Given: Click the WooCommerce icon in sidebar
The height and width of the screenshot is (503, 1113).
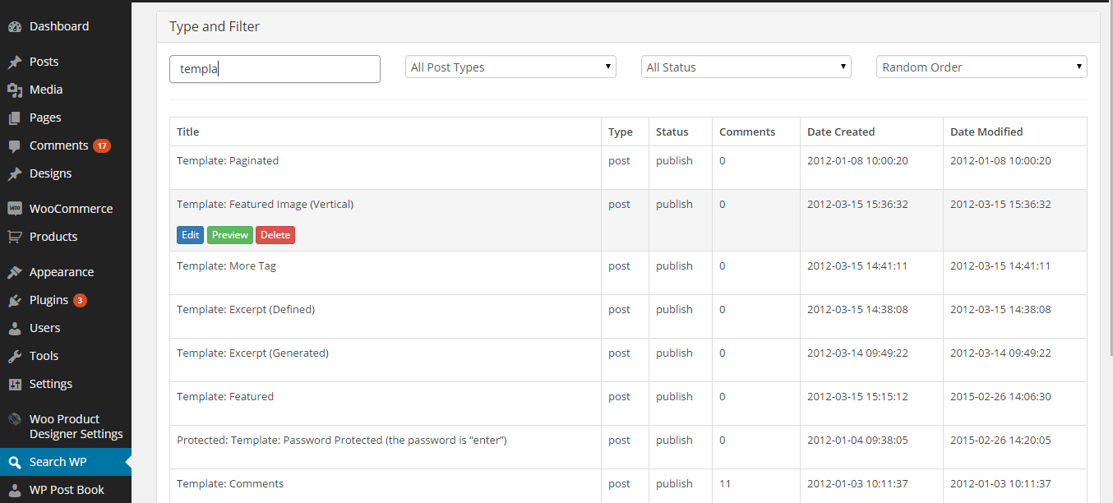Looking at the screenshot, I should [x=15, y=209].
